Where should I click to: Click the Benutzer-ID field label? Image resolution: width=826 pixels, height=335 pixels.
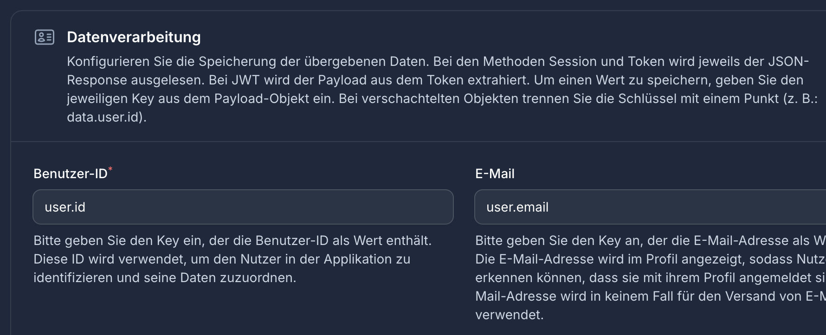tap(70, 174)
